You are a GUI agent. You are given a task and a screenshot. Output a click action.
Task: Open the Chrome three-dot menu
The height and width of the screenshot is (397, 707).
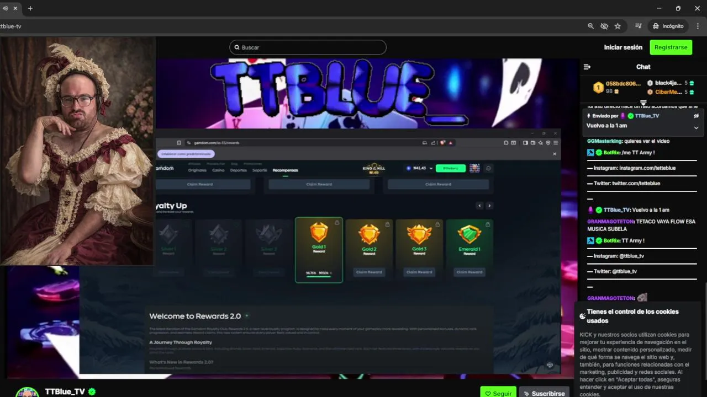point(697,26)
